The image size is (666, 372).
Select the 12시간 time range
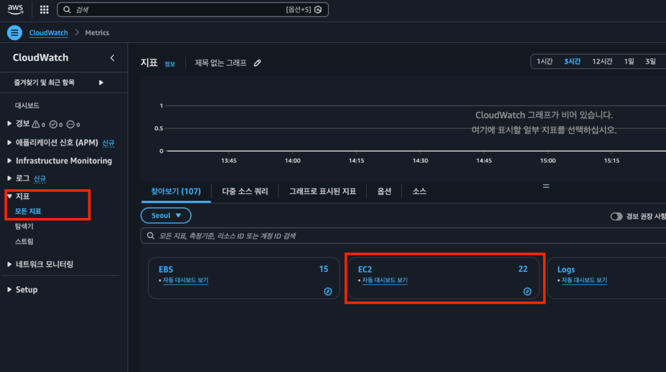click(602, 61)
